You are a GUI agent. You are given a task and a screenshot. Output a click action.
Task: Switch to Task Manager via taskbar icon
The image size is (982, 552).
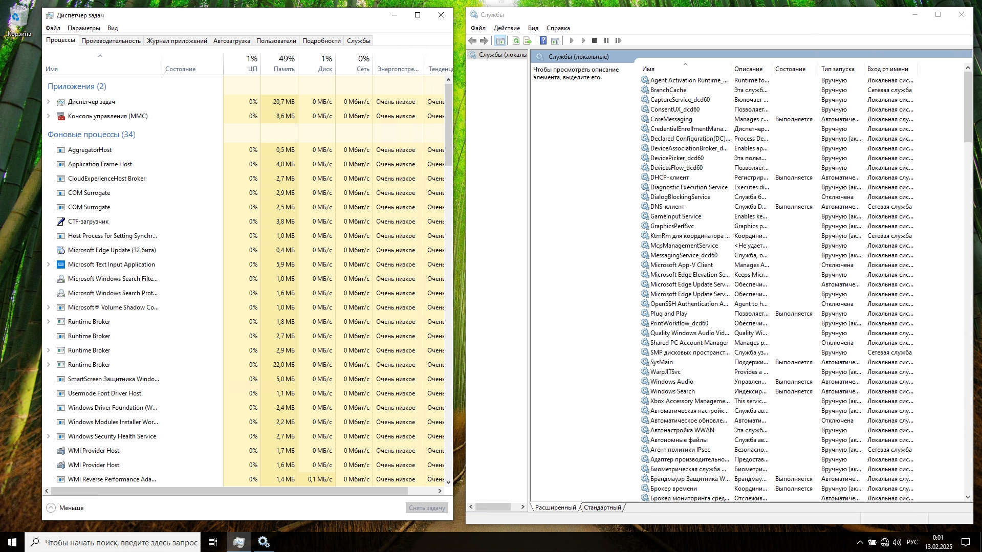(238, 542)
